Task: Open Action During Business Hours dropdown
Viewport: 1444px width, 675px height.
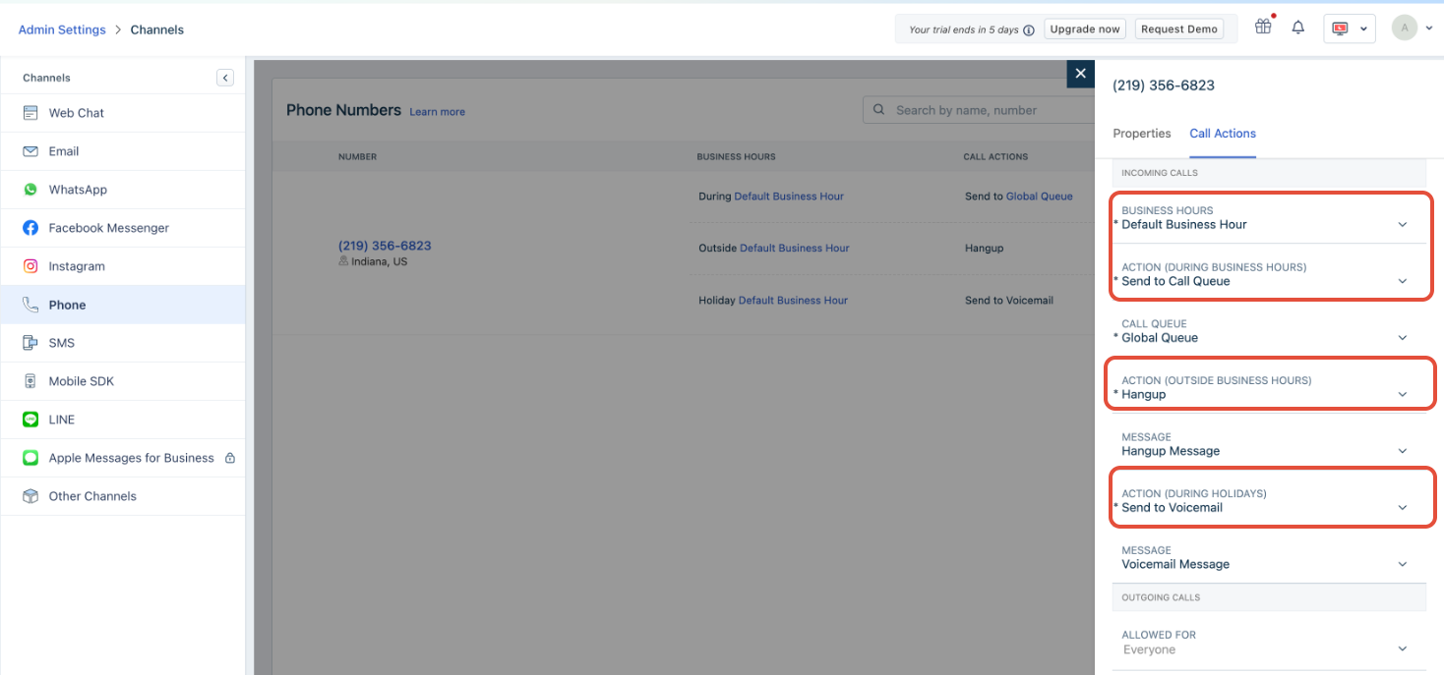Action: pos(1269,274)
